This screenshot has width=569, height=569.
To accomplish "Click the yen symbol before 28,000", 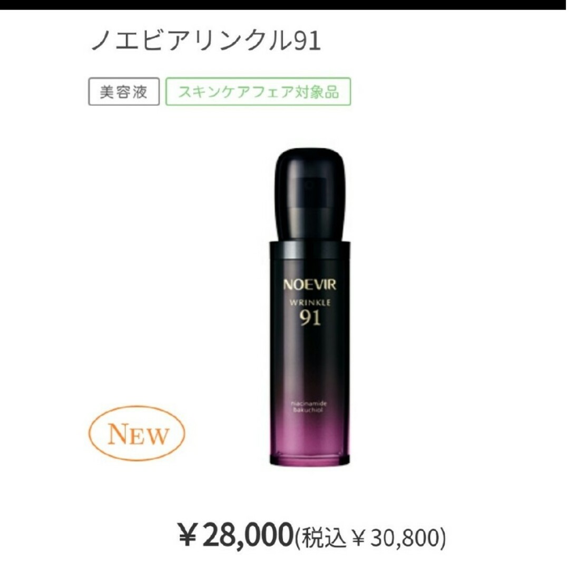I will pos(188,535).
